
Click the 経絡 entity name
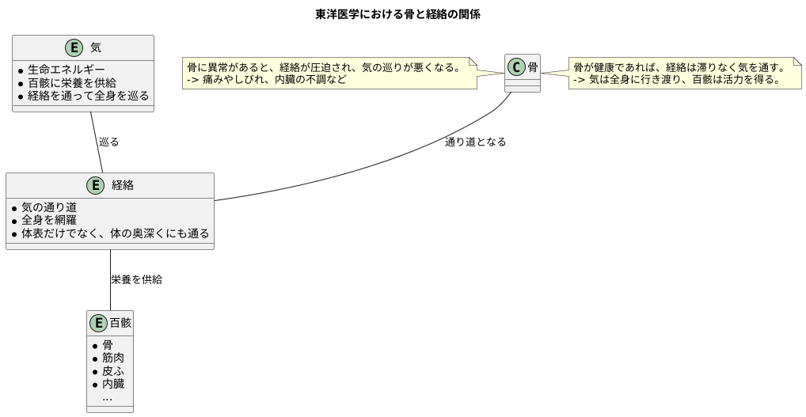pos(123,185)
